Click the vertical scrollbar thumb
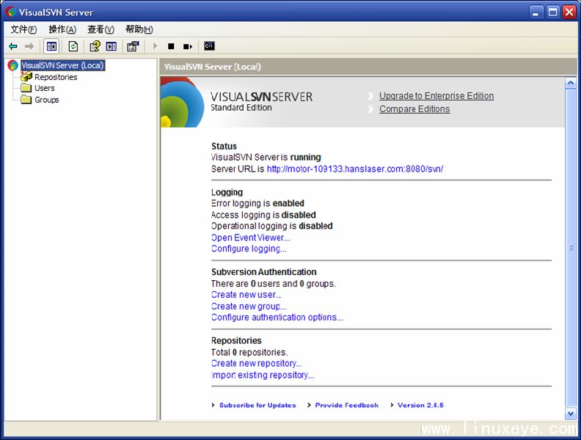Screen dimensions: 581x440 point(571,247)
